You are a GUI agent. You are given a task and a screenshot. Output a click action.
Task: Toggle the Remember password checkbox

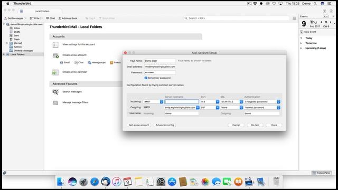click(146, 78)
